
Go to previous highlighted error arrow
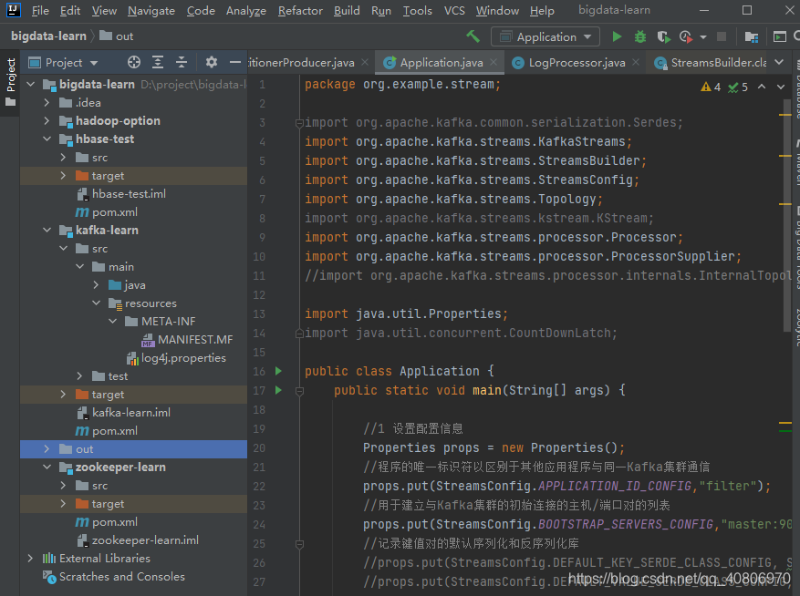[762, 87]
